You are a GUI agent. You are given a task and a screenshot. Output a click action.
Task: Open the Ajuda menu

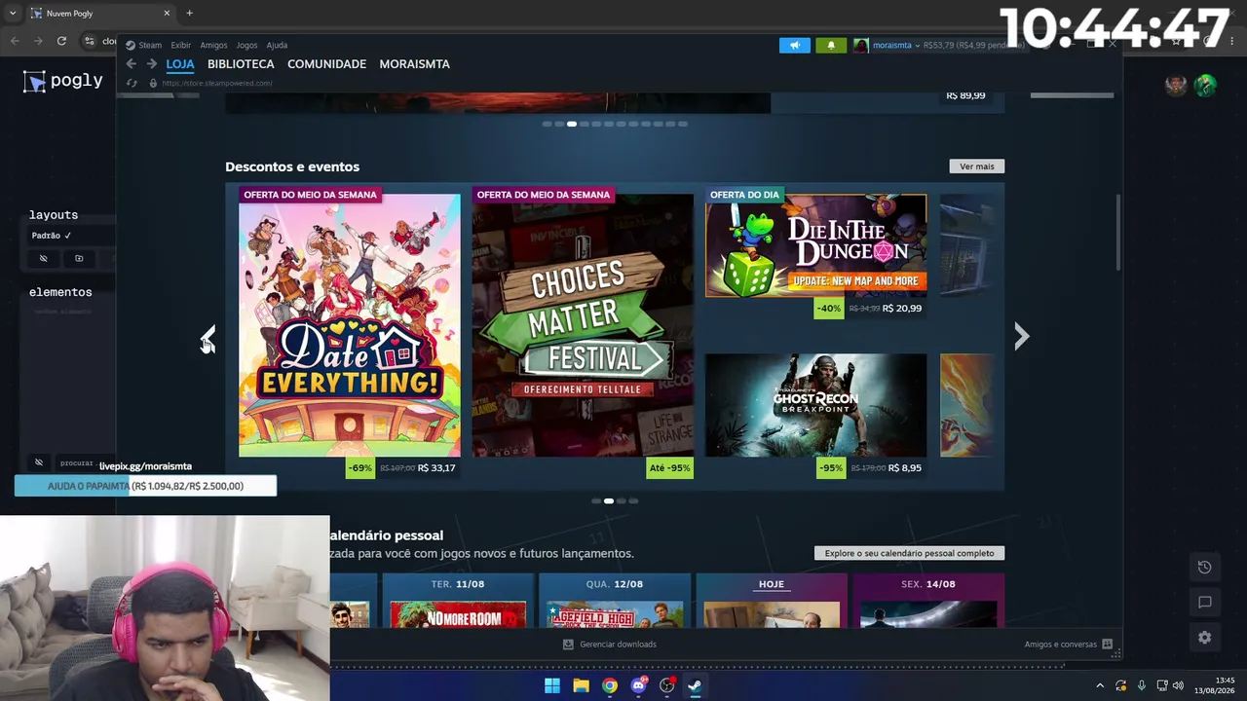[277, 45]
